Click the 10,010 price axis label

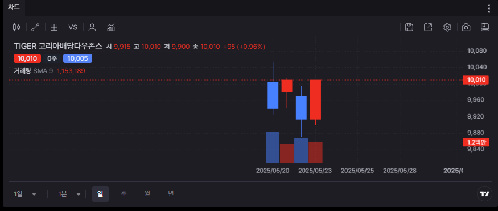click(476, 80)
